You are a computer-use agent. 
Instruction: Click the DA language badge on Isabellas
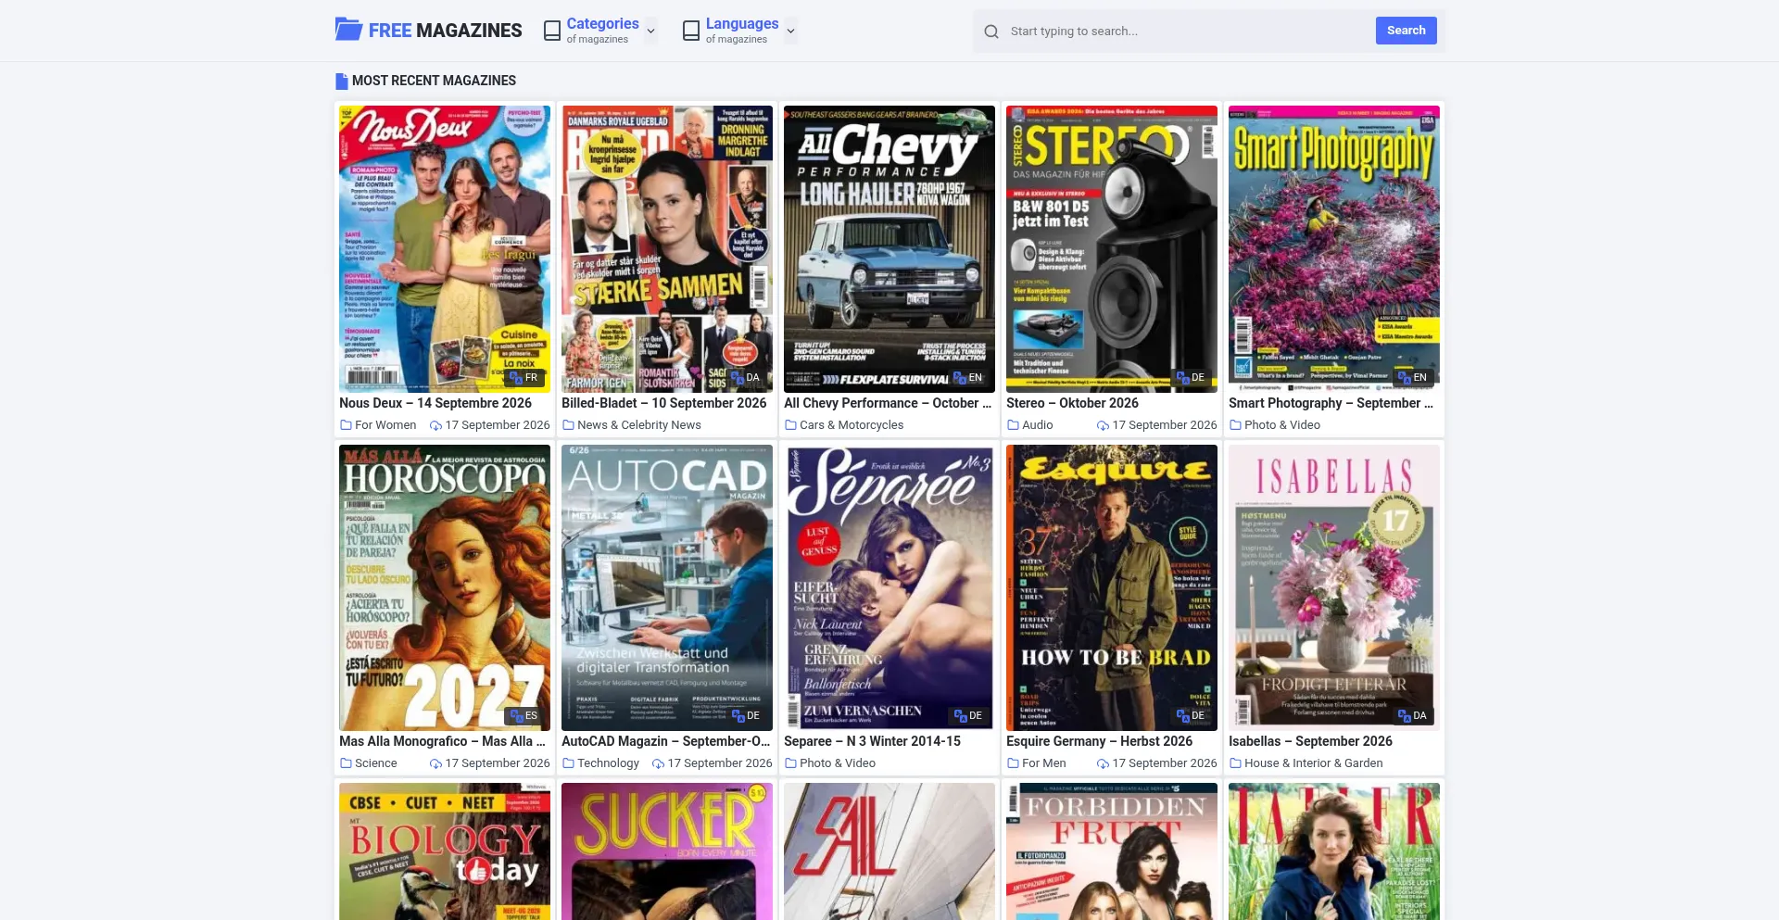[1414, 715]
